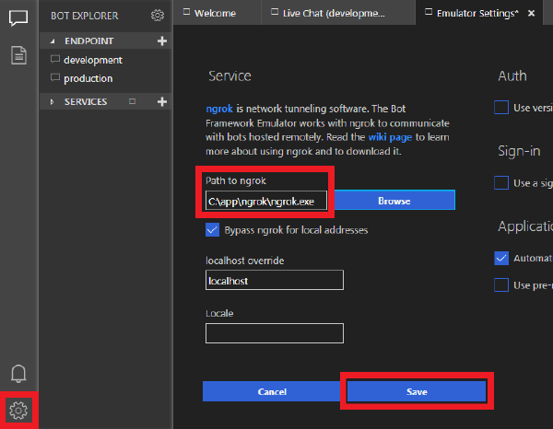Image resolution: width=553 pixels, height=429 pixels.
Task: Expand the Services section
Action: 53,101
